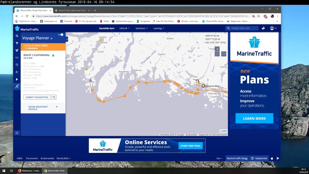The height and width of the screenshot is (174, 309).
Task: Click Rapportér en feil med kartet link
Action: [213, 135]
